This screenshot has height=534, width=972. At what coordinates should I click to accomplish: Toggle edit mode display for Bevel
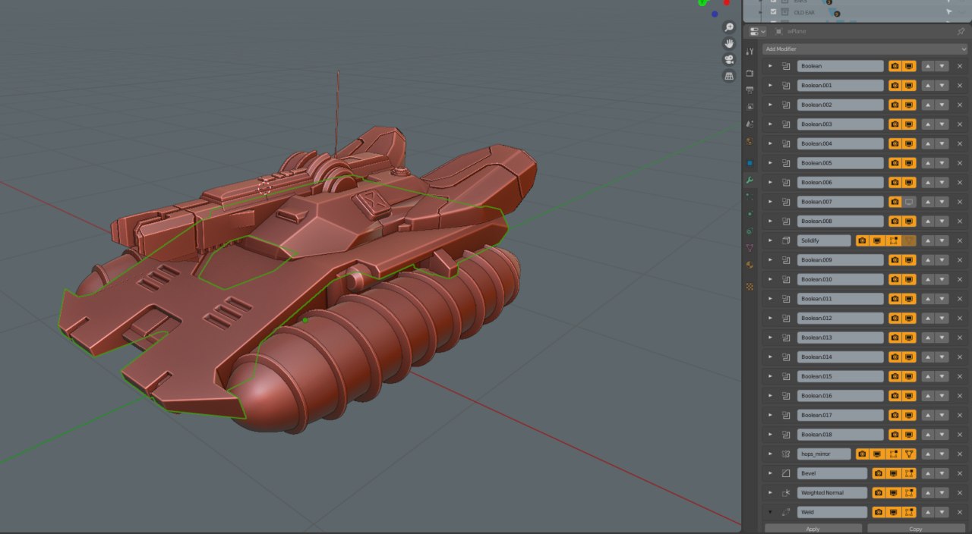(x=909, y=473)
